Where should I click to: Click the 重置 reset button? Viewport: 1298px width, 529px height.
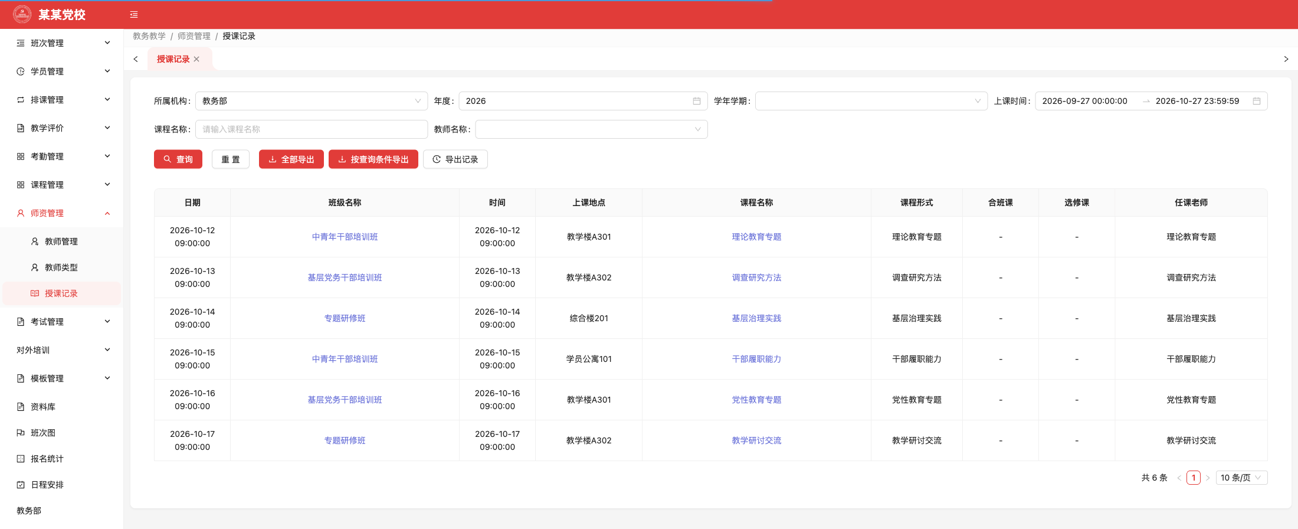pos(231,159)
